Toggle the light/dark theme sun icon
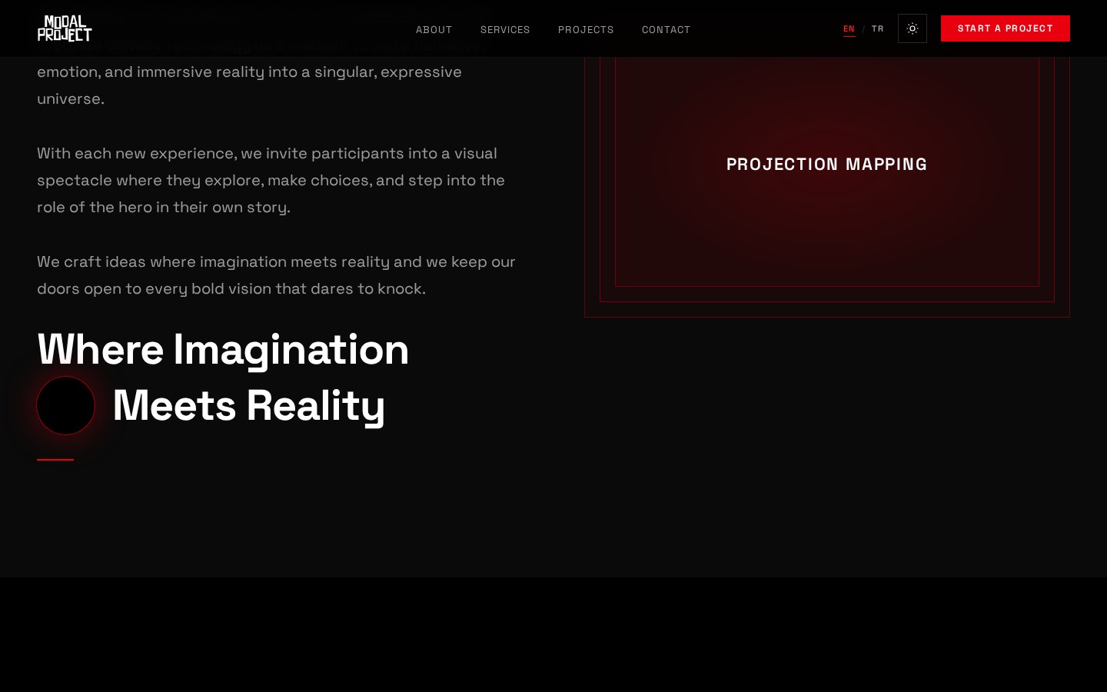The width and height of the screenshot is (1107, 692). pyautogui.click(x=913, y=28)
